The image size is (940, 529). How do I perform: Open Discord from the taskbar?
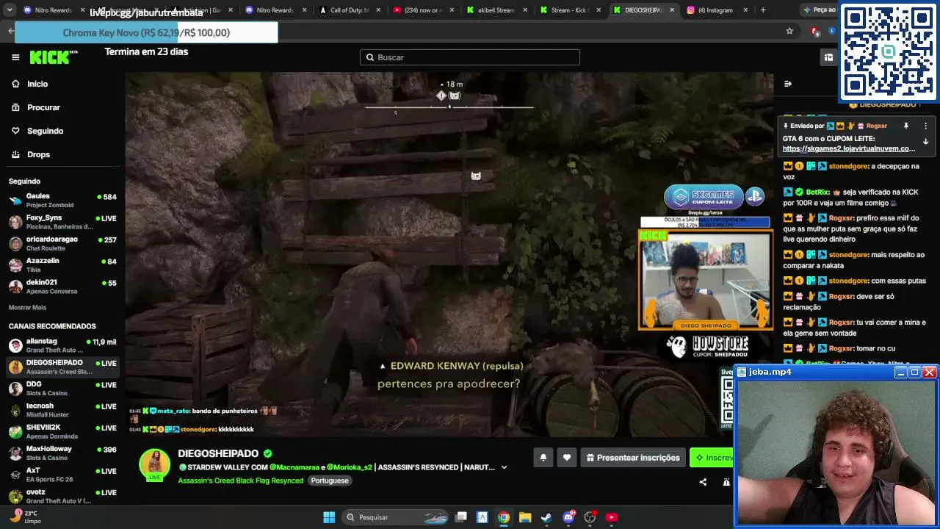pos(568,517)
